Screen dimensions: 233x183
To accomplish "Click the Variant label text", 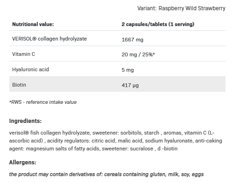I will (x=147, y=8).
